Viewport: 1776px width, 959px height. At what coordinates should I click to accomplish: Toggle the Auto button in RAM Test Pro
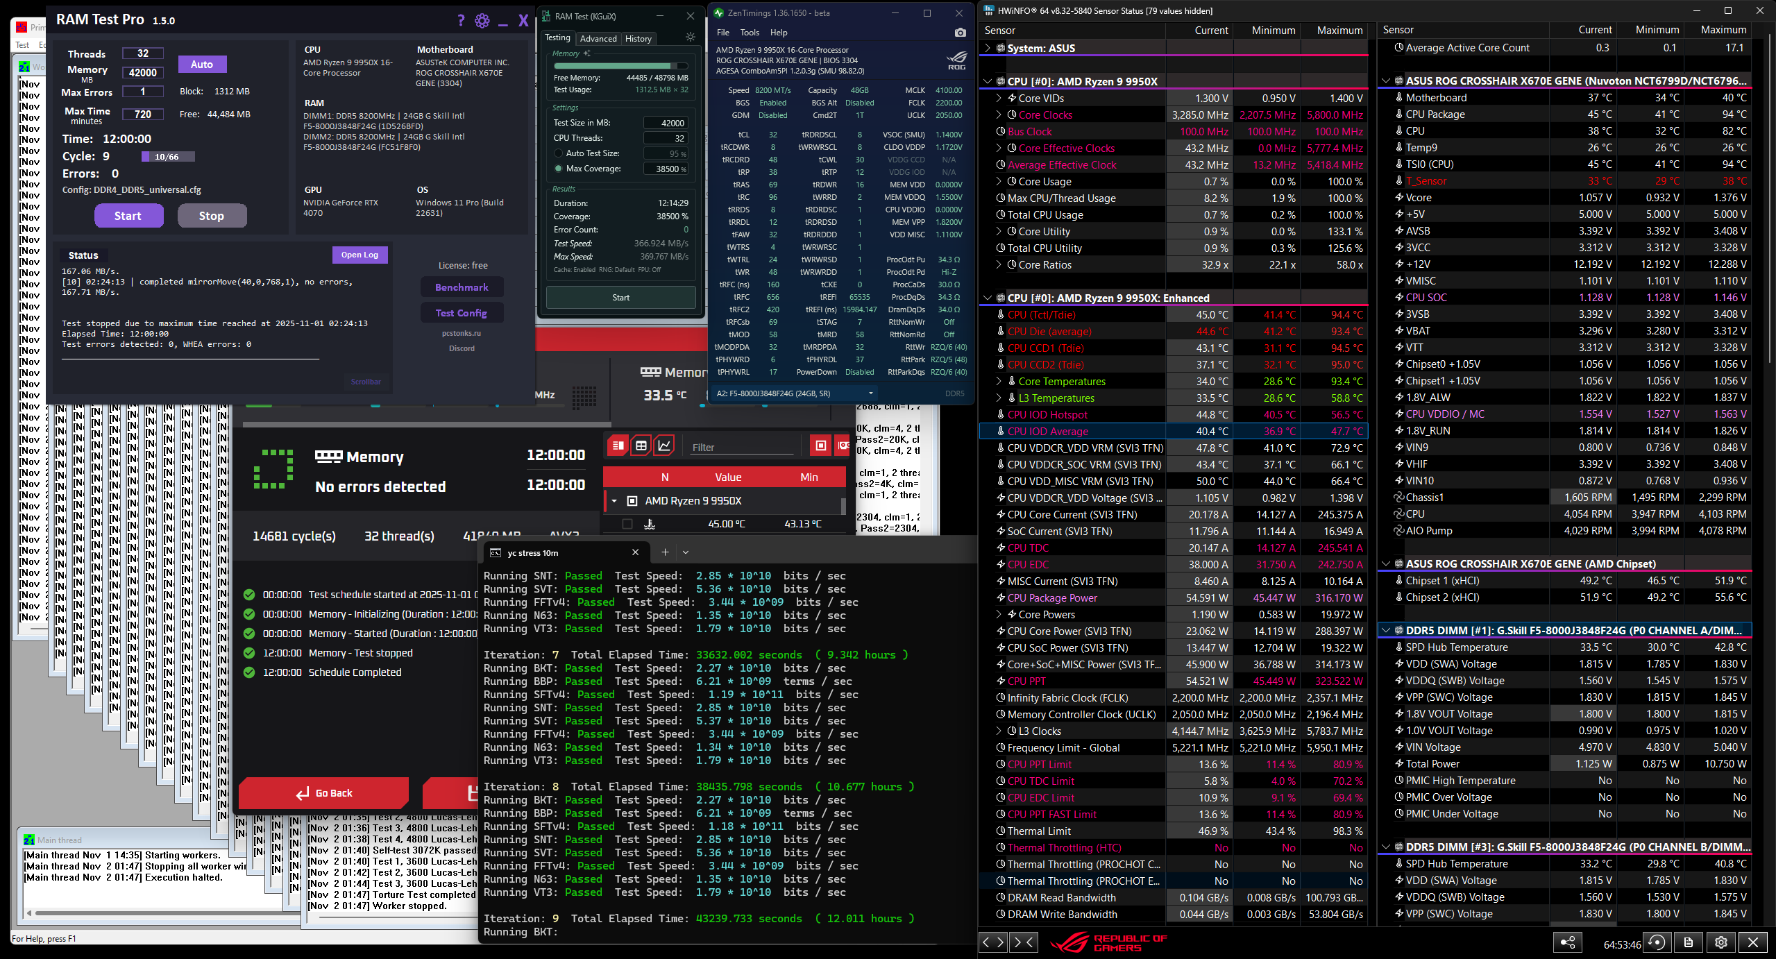[x=202, y=65]
